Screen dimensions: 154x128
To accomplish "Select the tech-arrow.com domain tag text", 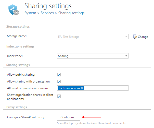I will [69, 88].
